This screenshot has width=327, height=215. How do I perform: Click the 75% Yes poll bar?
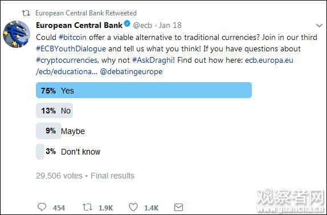tap(144, 90)
